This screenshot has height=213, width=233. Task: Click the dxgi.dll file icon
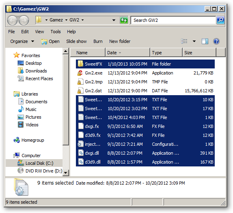[x=81, y=153]
